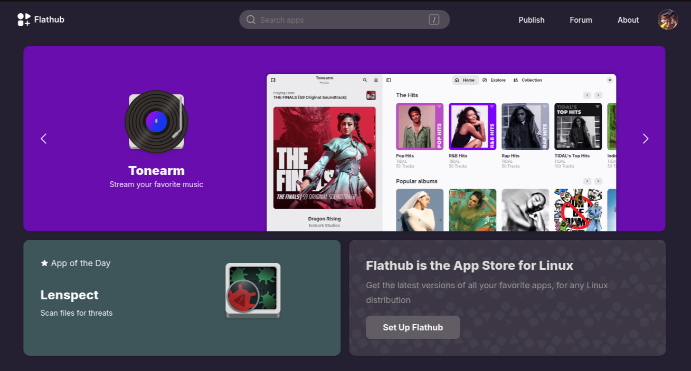The width and height of the screenshot is (691, 371).
Task: Click the search icon in Tonearm header
Action: (x=365, y=80)
